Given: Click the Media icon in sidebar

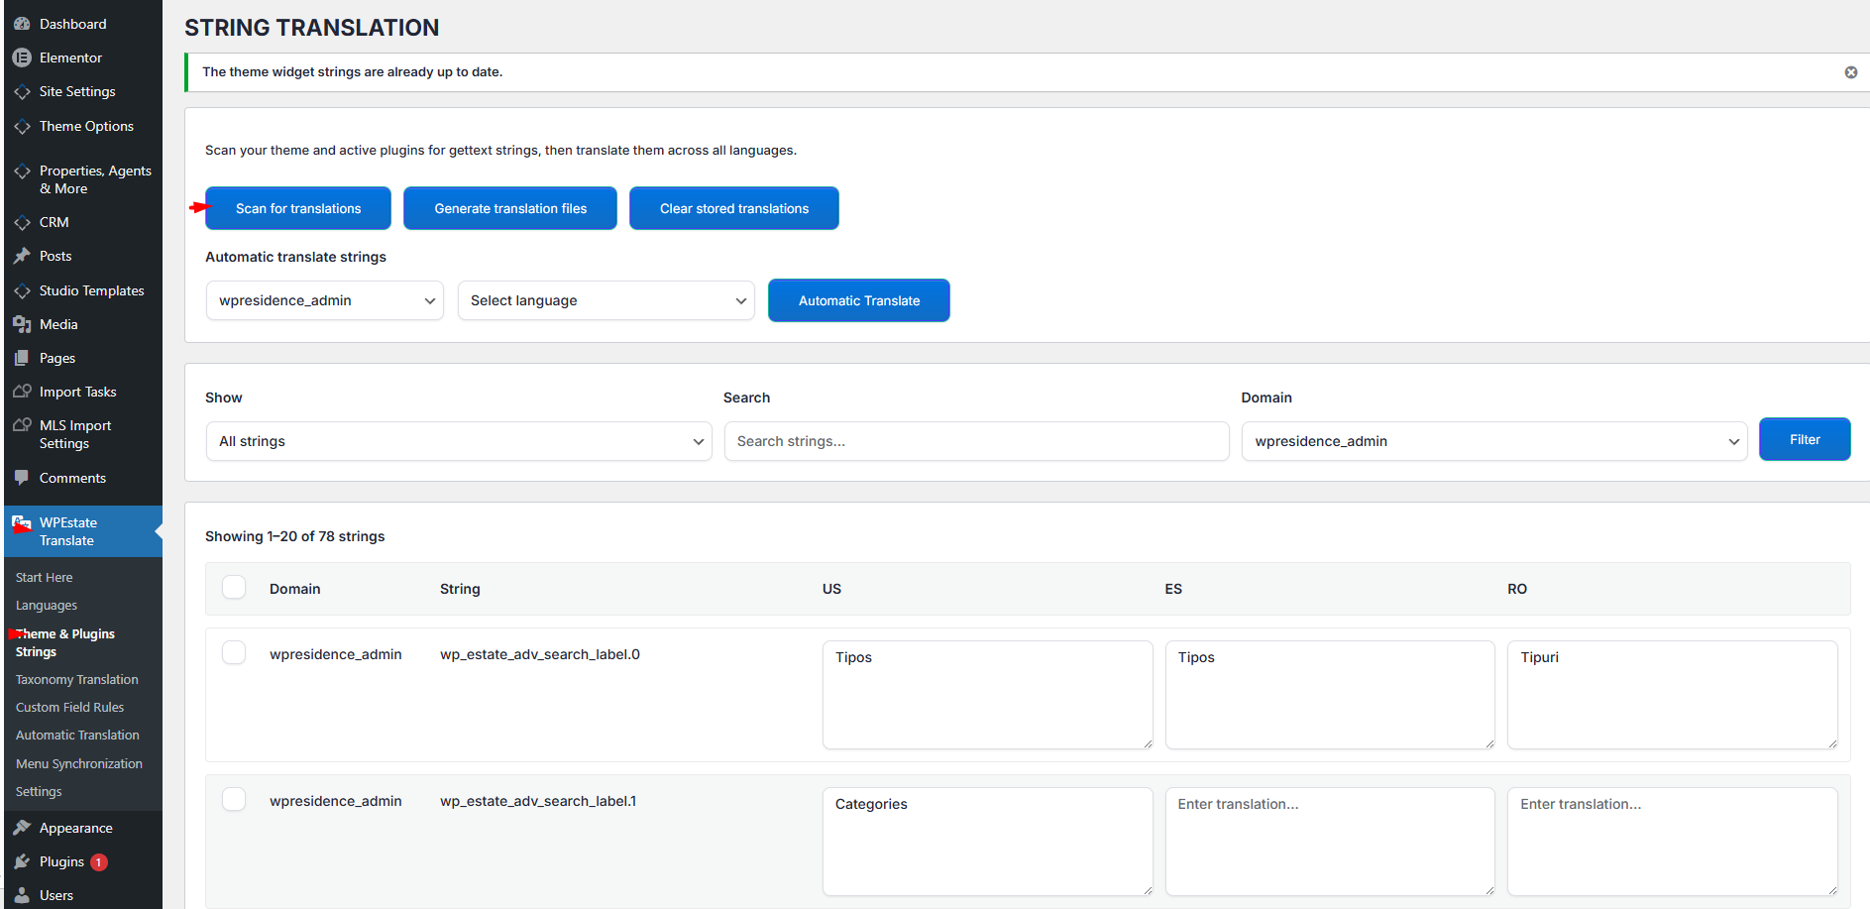Looking at the screenshot, I should pos(22,324).
